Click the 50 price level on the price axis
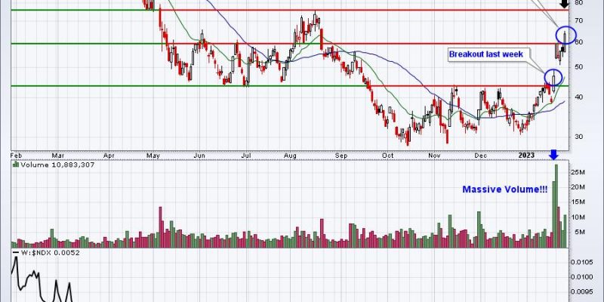 click(578, 67)
